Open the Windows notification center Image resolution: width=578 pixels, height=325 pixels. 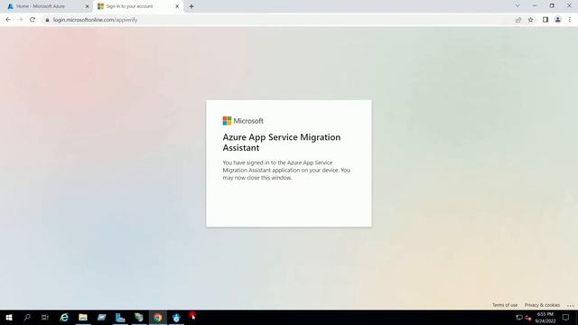tap(566, 317)
